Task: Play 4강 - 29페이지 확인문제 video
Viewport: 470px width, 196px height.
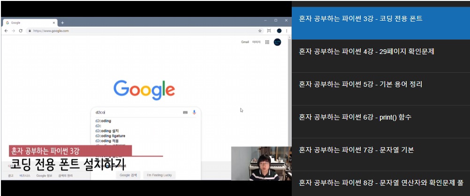Action: tap(381, 56)
